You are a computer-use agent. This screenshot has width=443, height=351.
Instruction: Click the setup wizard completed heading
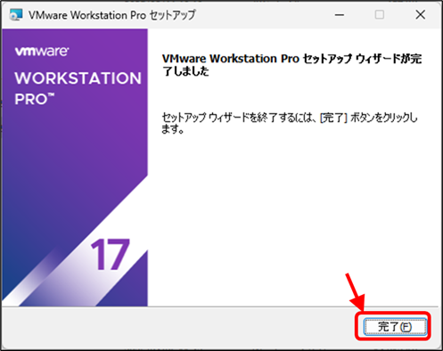click(291, 65)
